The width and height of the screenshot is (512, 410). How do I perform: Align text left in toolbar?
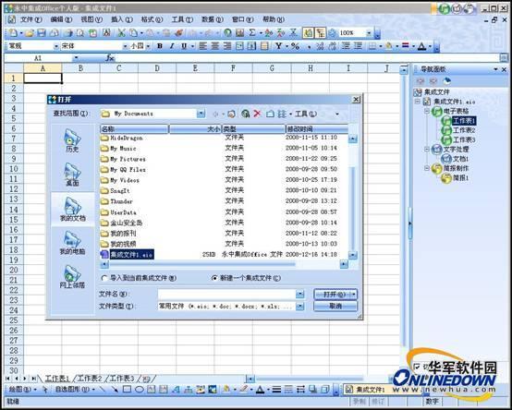click(x=203, y=46)
